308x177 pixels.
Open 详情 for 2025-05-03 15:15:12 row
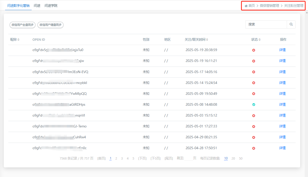pyautogui.click(x=282, y=115)
